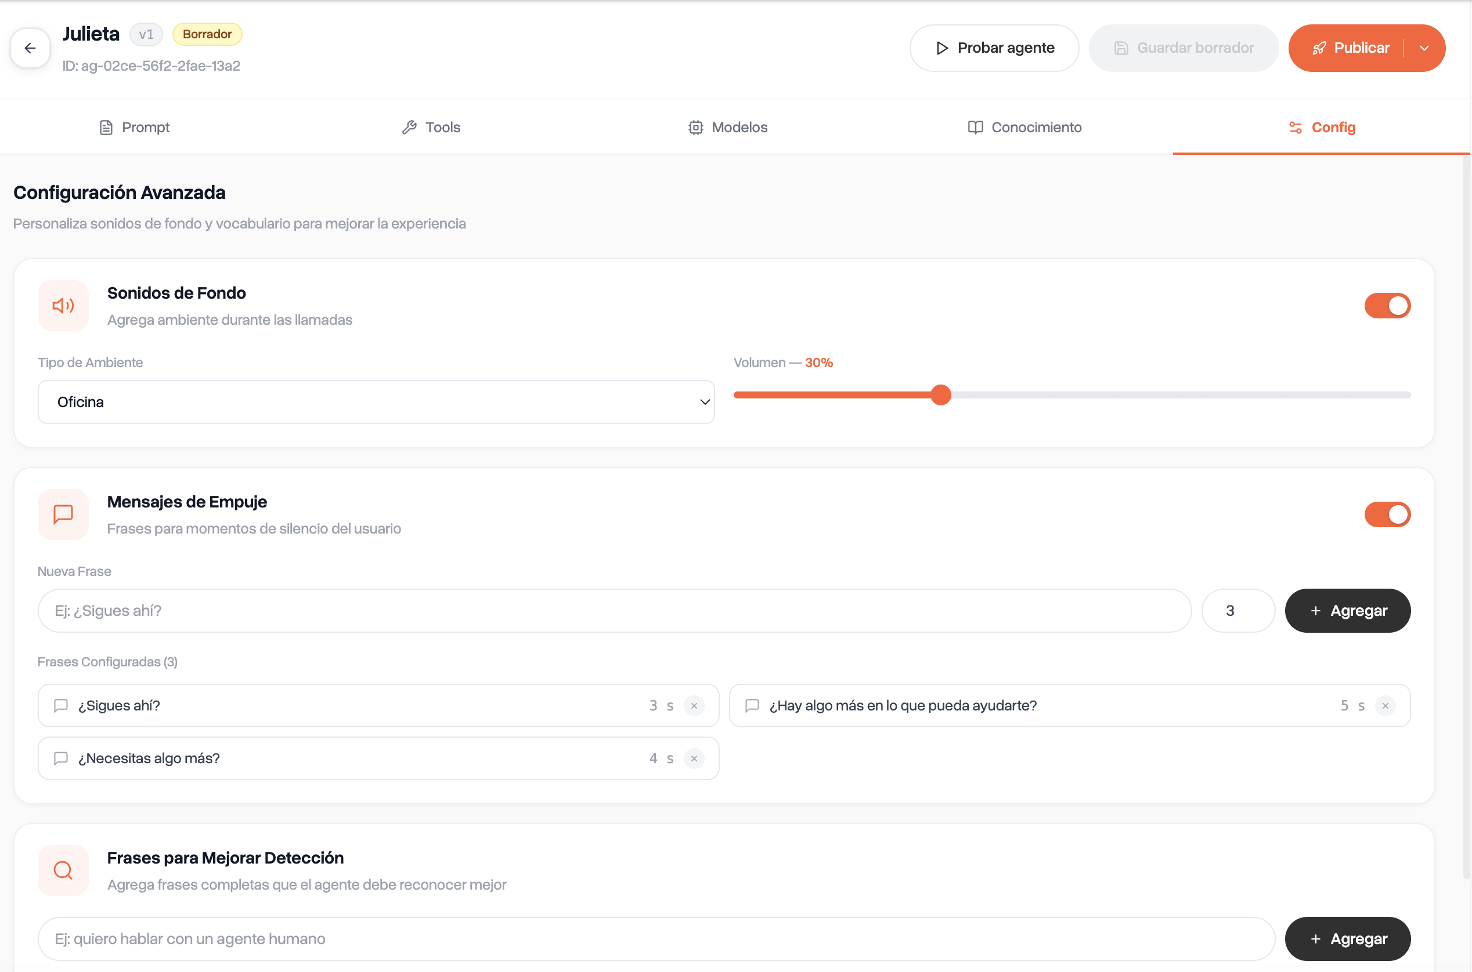Viewport: 1472px width, 972px height.
Task: Click the seconds field showing 3
Action: click(1238, 611)
